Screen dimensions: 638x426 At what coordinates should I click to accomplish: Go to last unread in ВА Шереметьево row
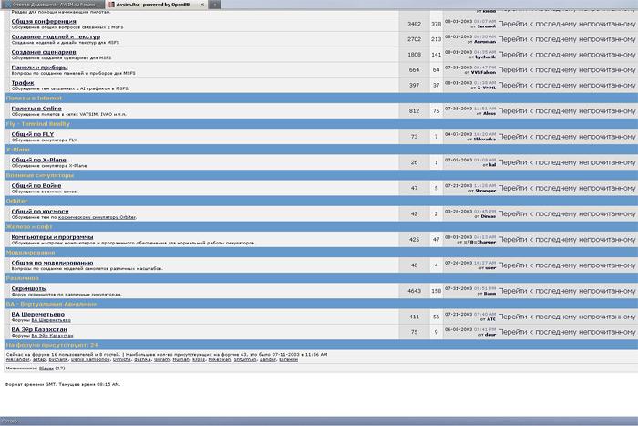[566, 317]
